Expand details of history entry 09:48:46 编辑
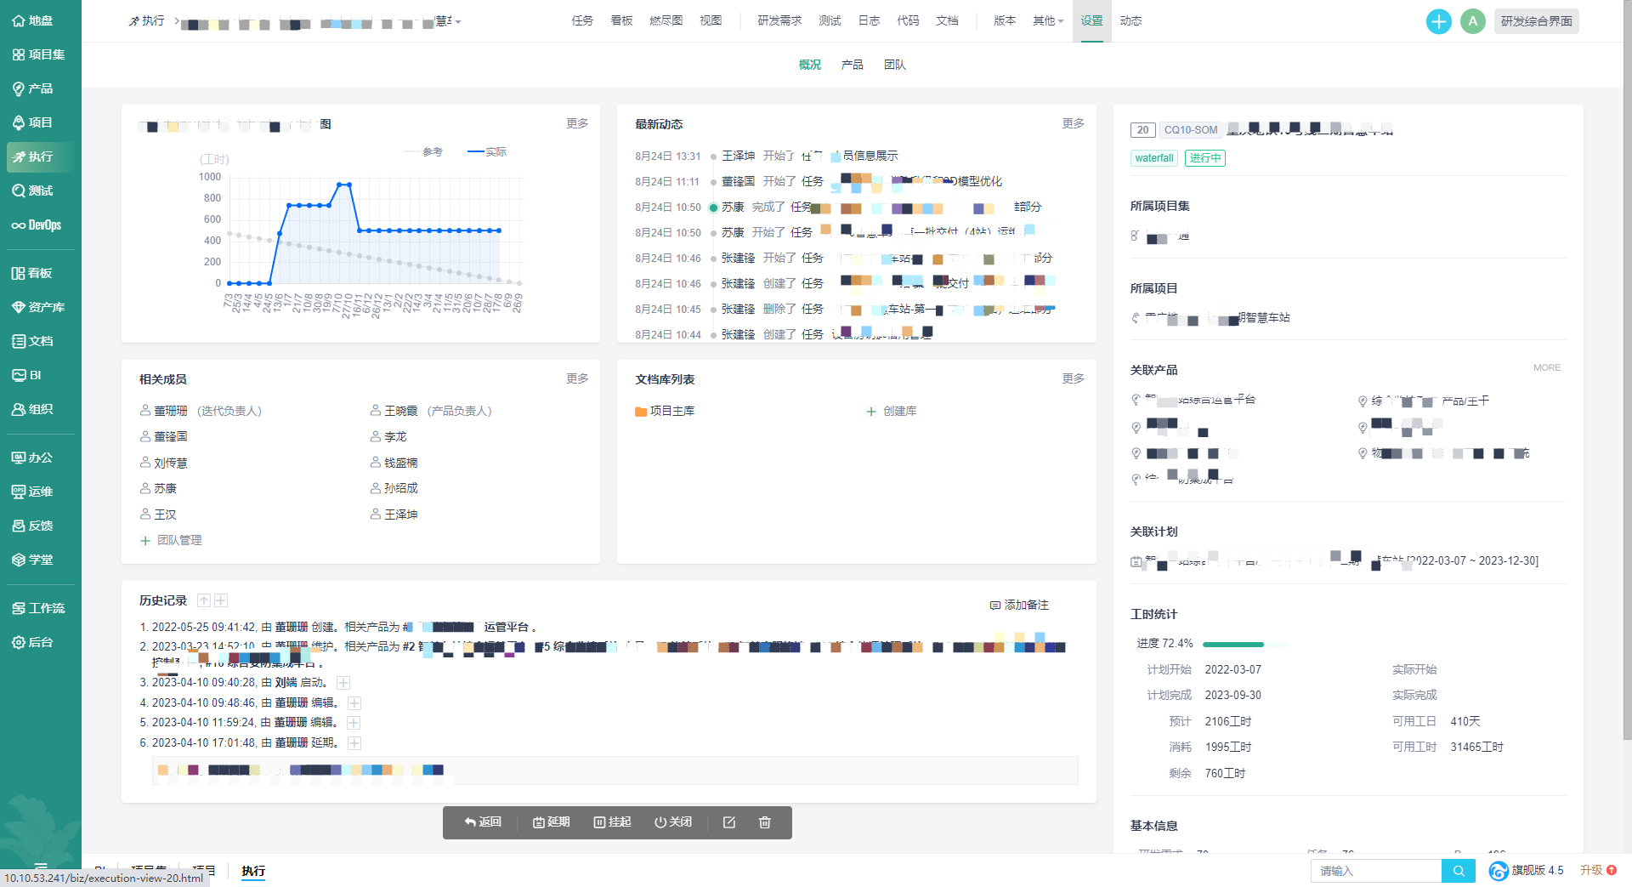The width and height of the screenshot is (1632, 887). click(354, 703)
